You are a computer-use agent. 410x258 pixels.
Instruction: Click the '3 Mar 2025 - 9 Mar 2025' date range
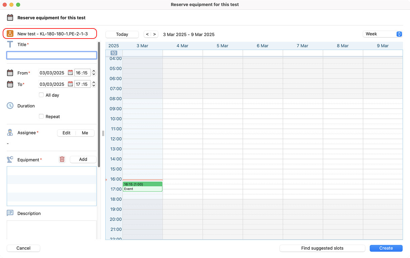(x=189, y=34)
